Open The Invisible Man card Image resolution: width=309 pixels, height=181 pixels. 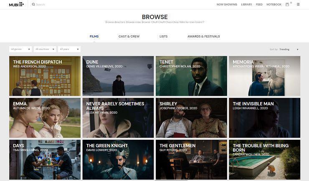tap(265, 118)
